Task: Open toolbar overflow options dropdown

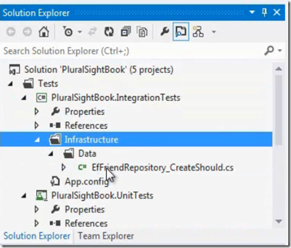Action: pyautogui.click(x=214, y=32)
